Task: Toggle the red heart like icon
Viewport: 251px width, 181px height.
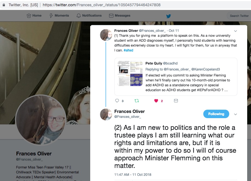Action: tap(156, 101)
